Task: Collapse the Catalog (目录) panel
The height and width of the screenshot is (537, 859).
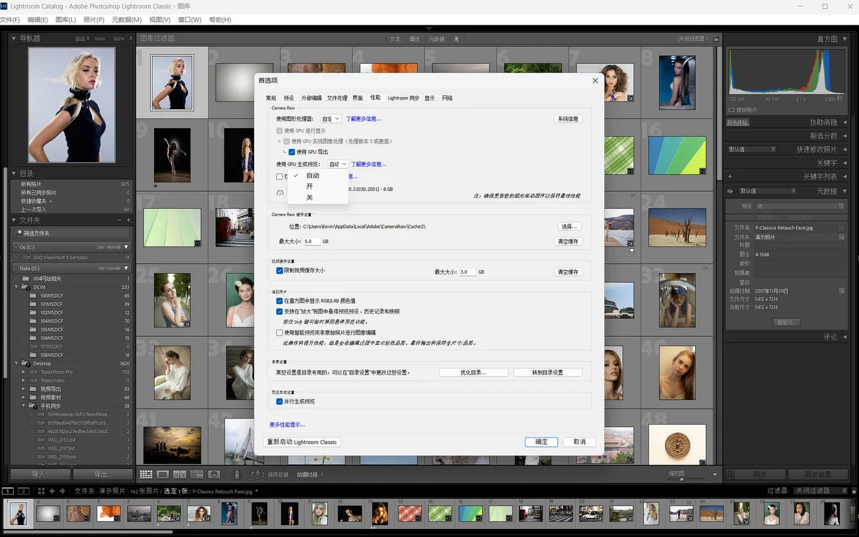Action: [14, 174]
